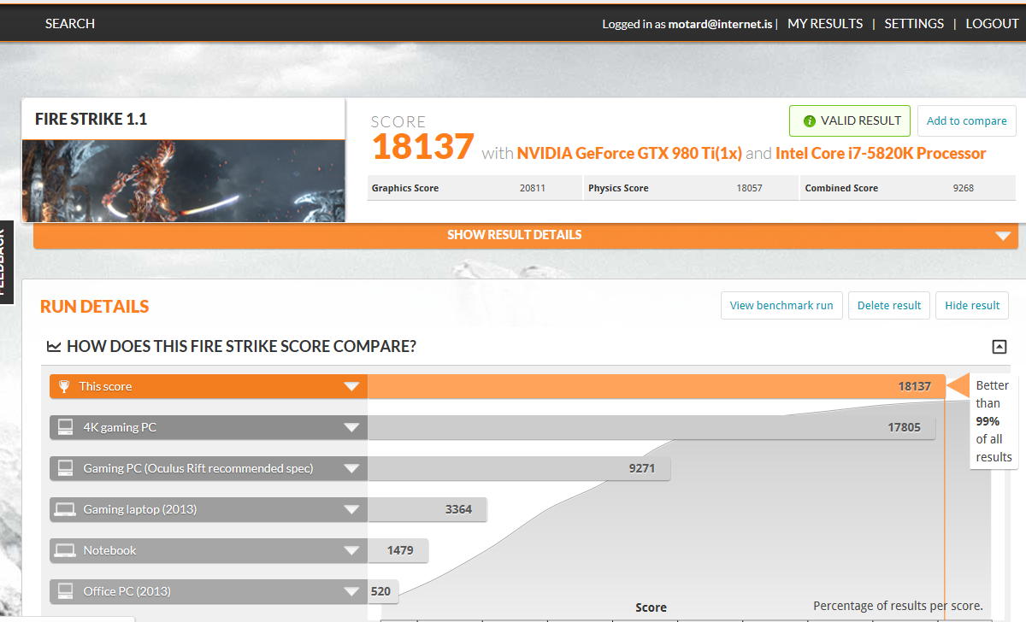Image resolution: width=1026 pixels, height=622 pixels.
Task: Expand the Gaming PC (Oculus Rift recommended spec) dropdown
Action: [x=352, y=468]
